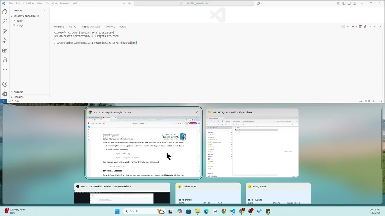Image resolution: width=385 pixels, height=216 pixels.
Task: Maximize the panel size with chevron
Action: [x=375, y=26]
